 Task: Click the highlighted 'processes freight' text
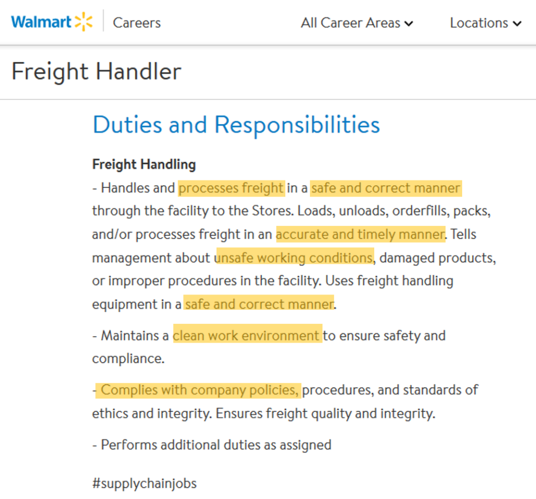231,188
